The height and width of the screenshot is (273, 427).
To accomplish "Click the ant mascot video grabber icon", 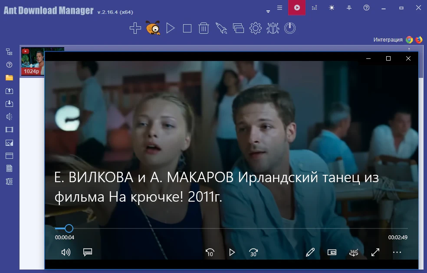I will 153,28.
